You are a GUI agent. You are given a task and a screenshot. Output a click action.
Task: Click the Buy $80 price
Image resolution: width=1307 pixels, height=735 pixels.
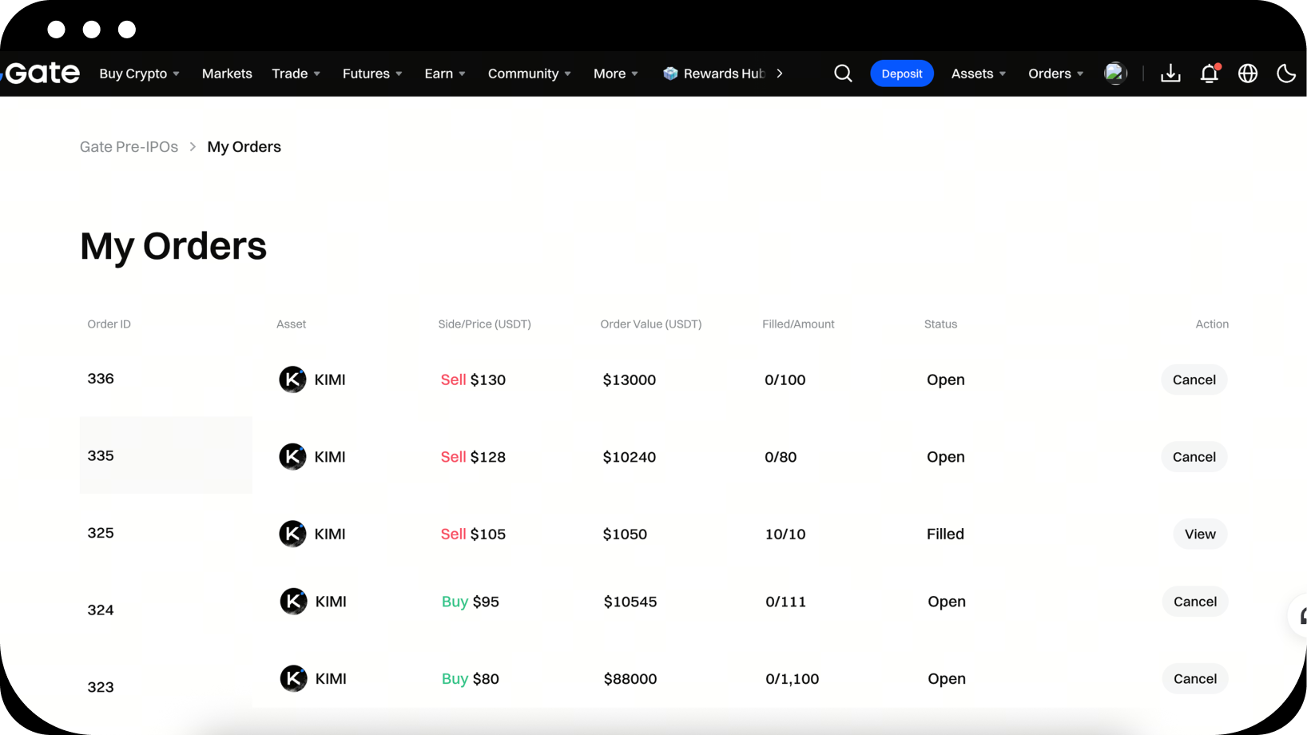pyautogui.click(x=471, y=679)
